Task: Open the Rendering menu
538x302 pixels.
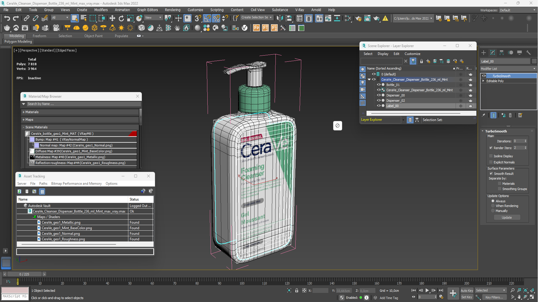Action: (173, 10)
